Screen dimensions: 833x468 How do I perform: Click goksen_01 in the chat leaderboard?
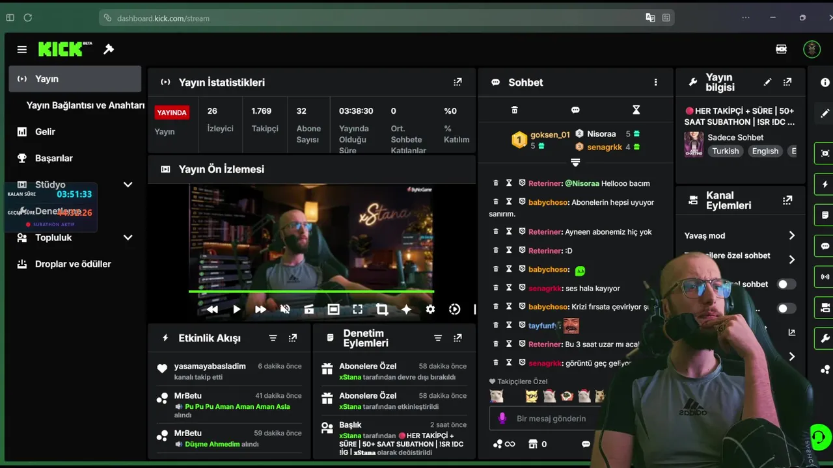click(550, 135)
